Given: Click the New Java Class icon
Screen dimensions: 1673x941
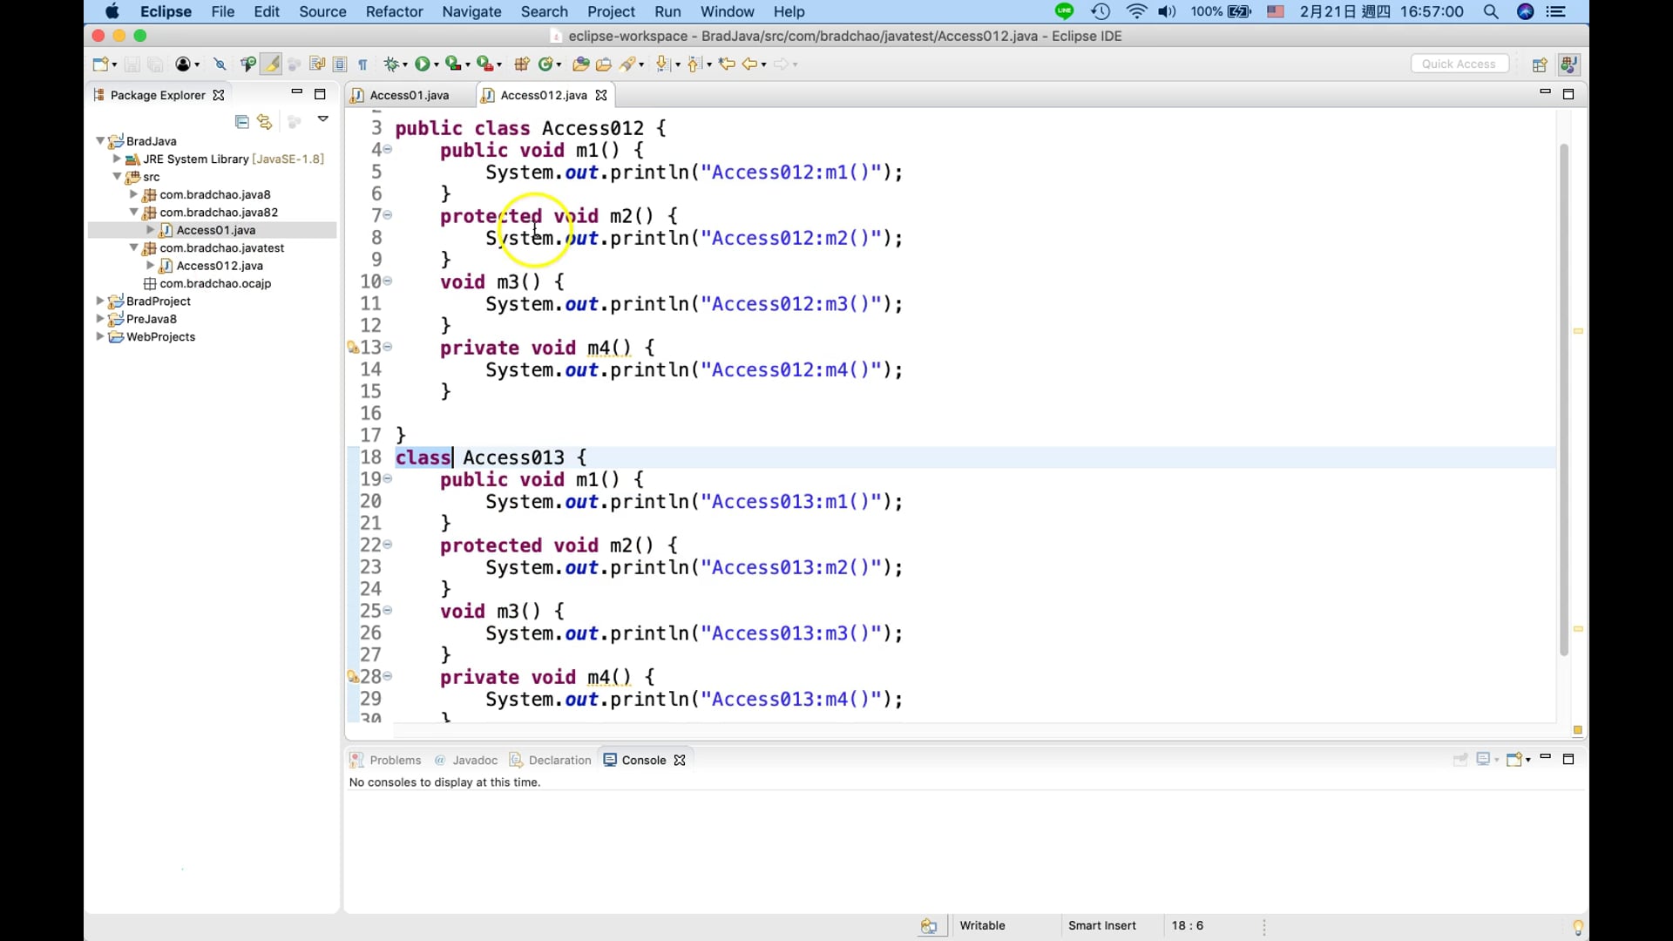Looking at the screenshot, I should (x=545, y=64).
